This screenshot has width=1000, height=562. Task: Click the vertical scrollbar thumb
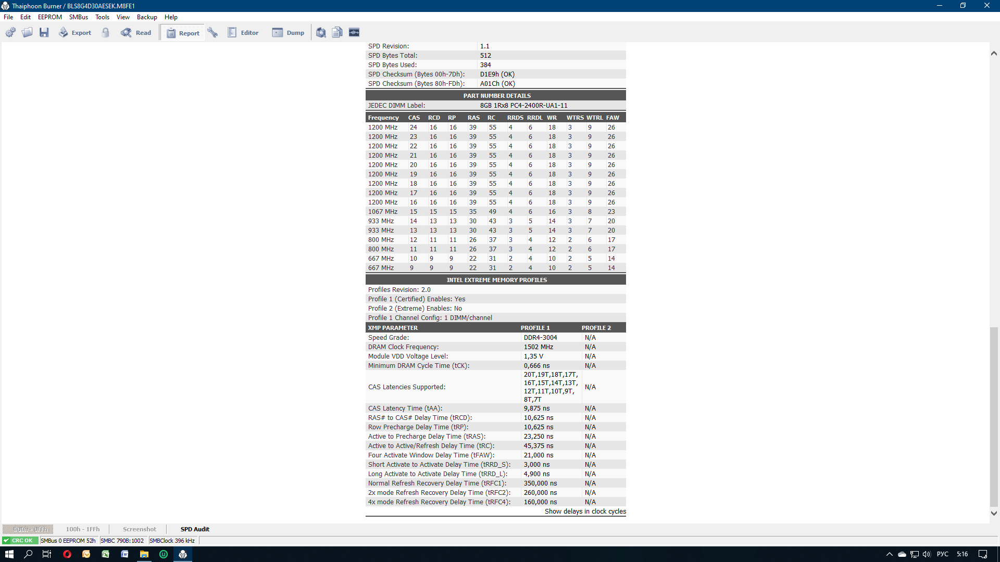tap(994, 416)
